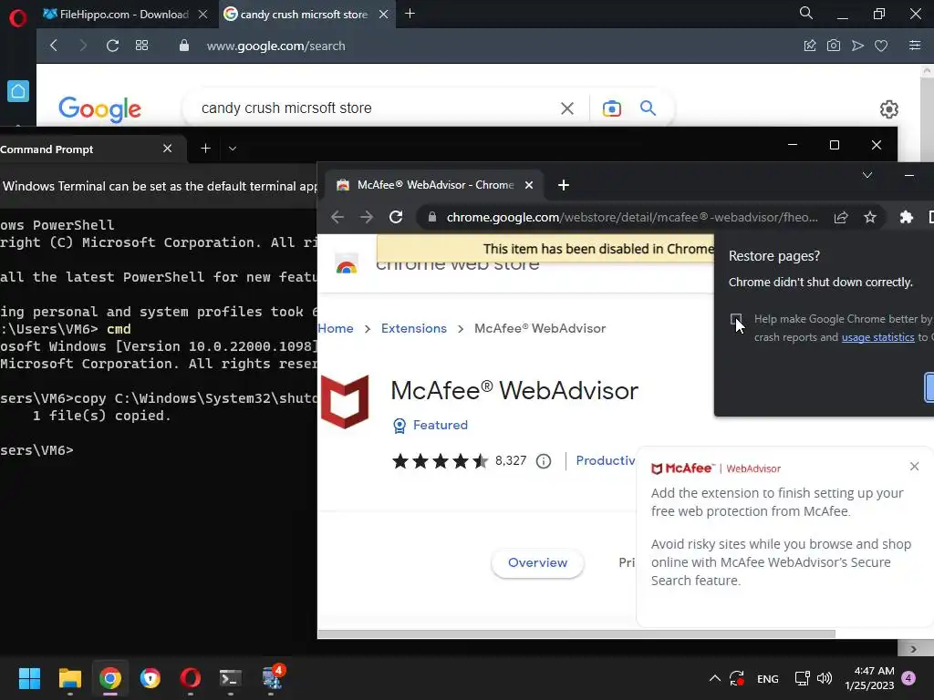This screenshot has width=934, height=700.
Task: Open Windows Start menu
Action: pos(29,678)
